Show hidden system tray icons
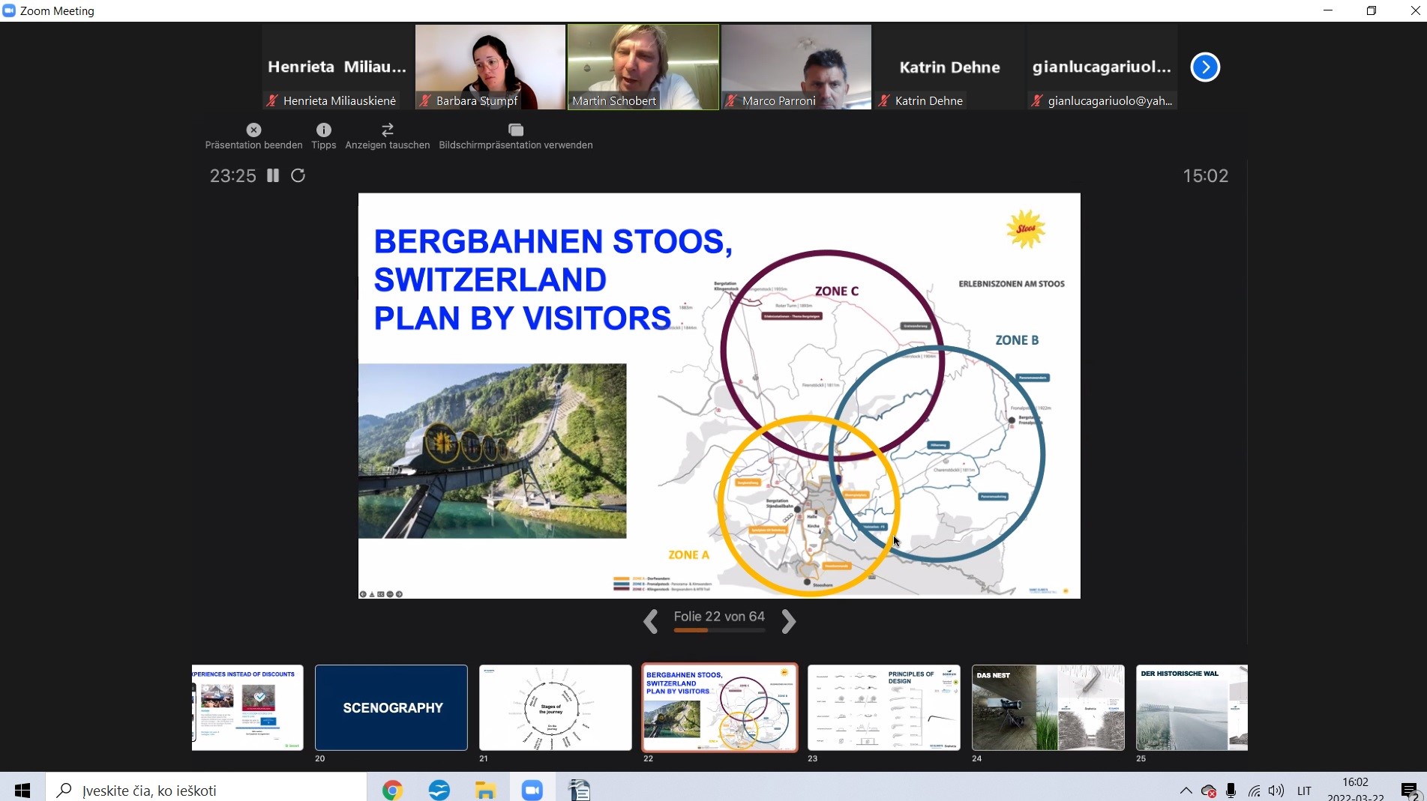 (1186, 791)
